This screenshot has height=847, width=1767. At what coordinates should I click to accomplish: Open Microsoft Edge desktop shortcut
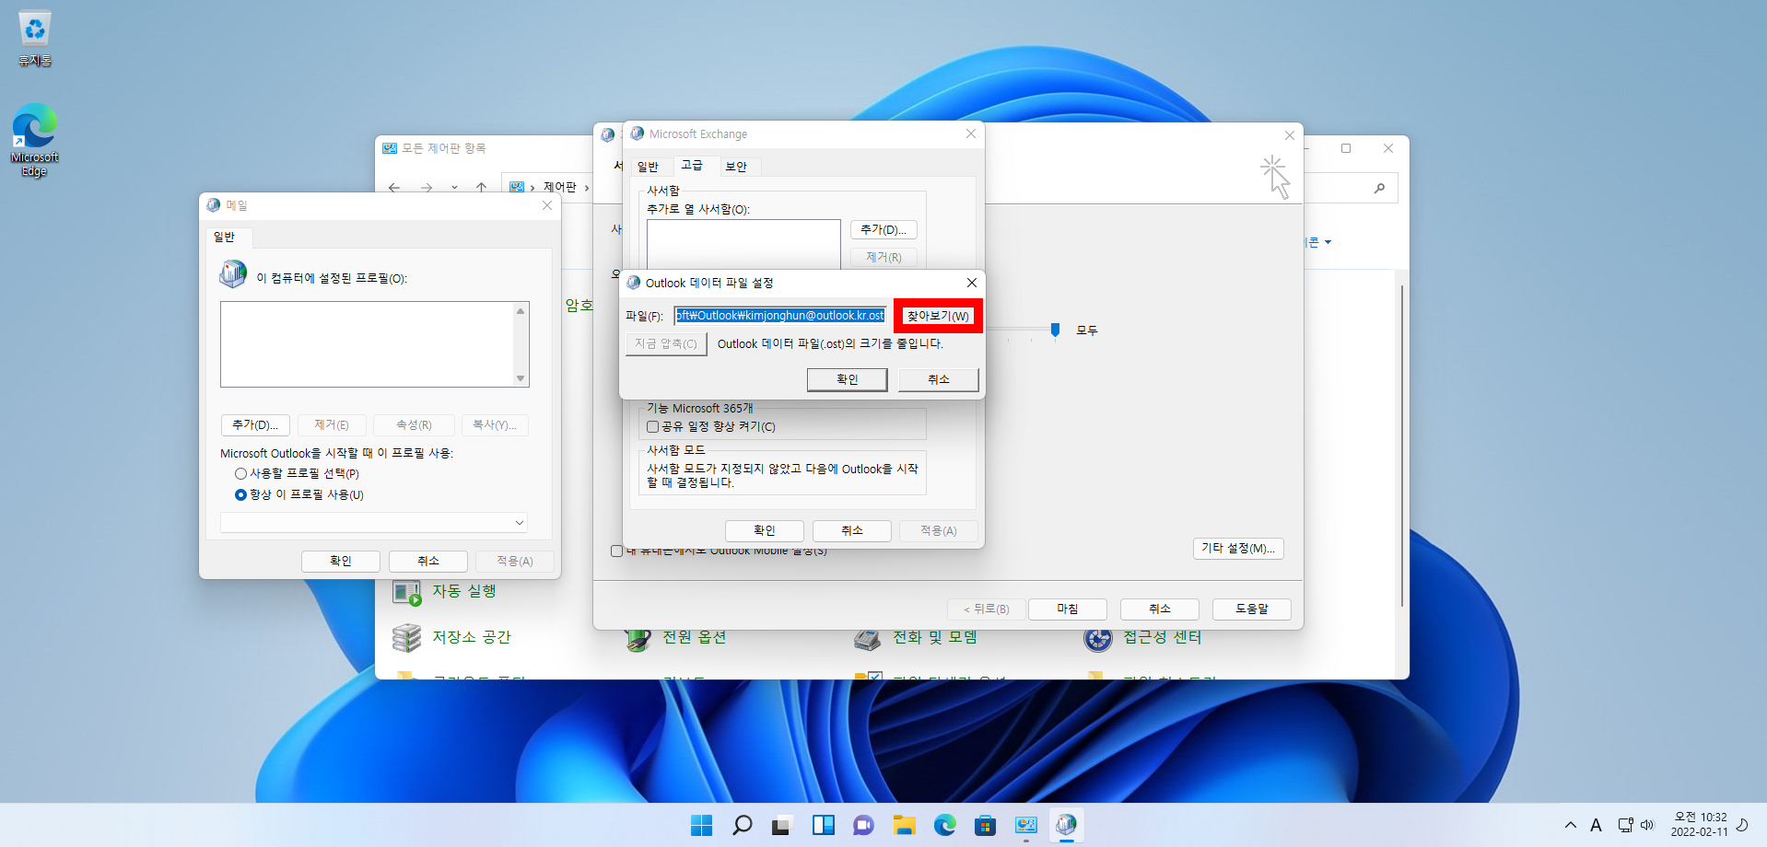pyautogui.click(x=34, y=140)
